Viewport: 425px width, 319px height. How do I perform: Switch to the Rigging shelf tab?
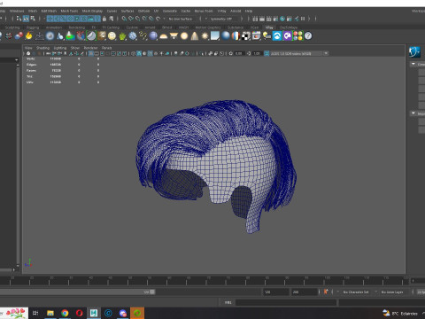pyautogui.click(x=33, y=27)
